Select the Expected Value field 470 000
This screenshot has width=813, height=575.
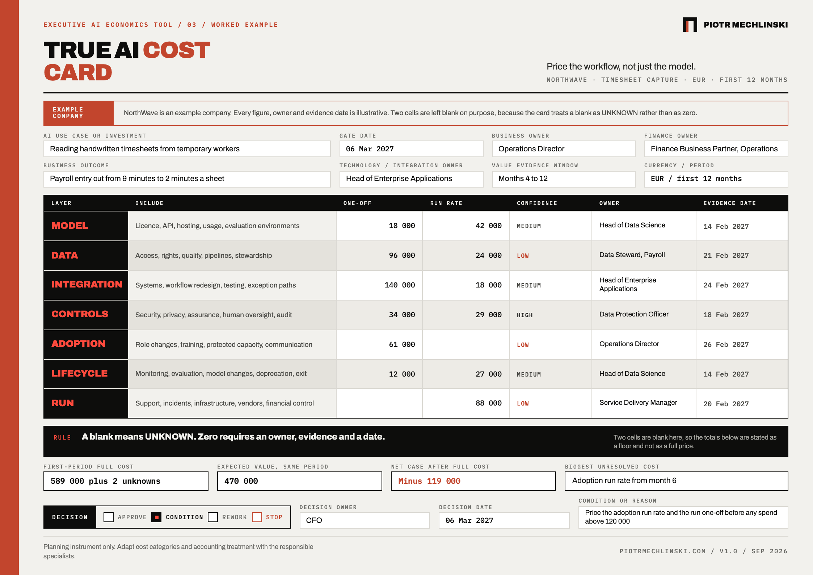pos(300,481)
